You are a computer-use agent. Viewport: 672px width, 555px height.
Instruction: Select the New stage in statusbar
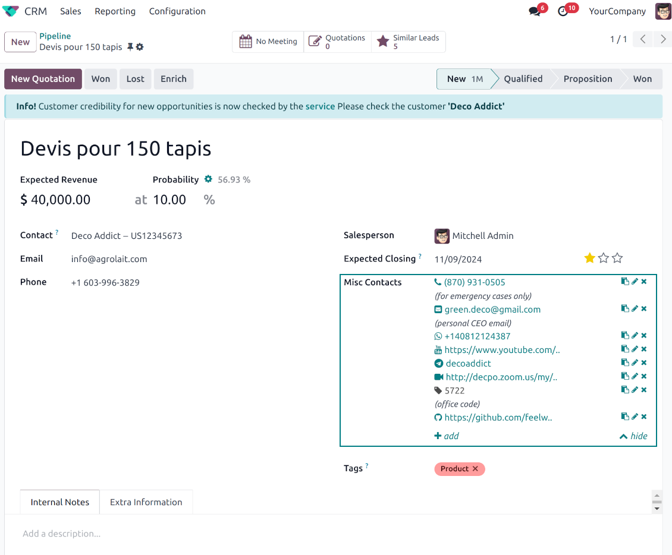click(x=465, y=79)
